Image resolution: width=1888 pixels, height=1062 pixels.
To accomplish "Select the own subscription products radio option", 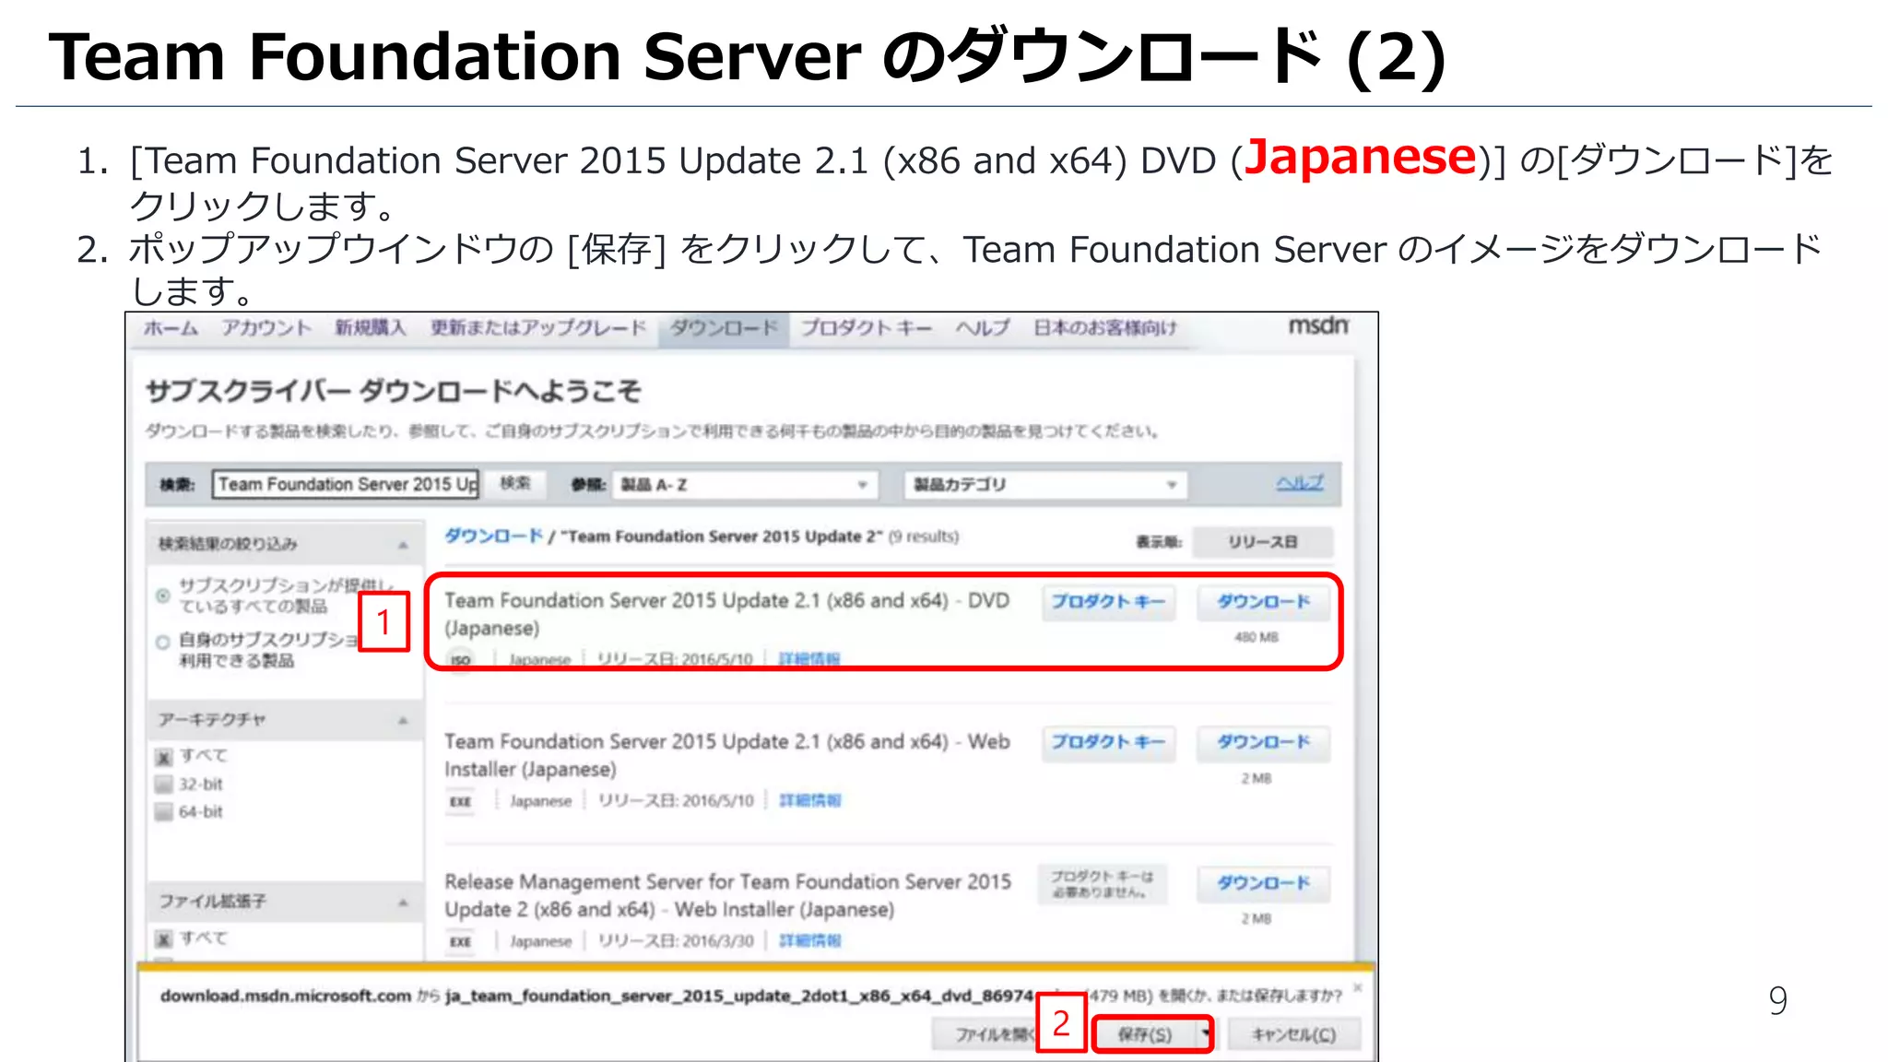I will 163,642.
